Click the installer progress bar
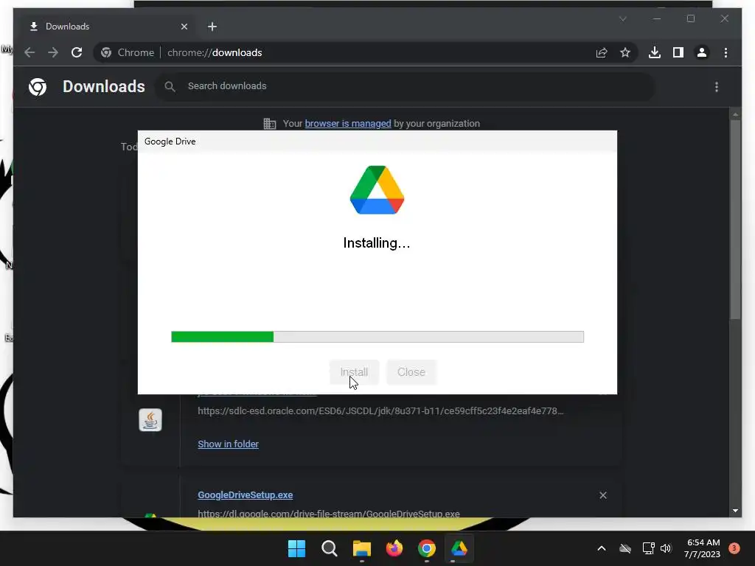 click(377, 336)
